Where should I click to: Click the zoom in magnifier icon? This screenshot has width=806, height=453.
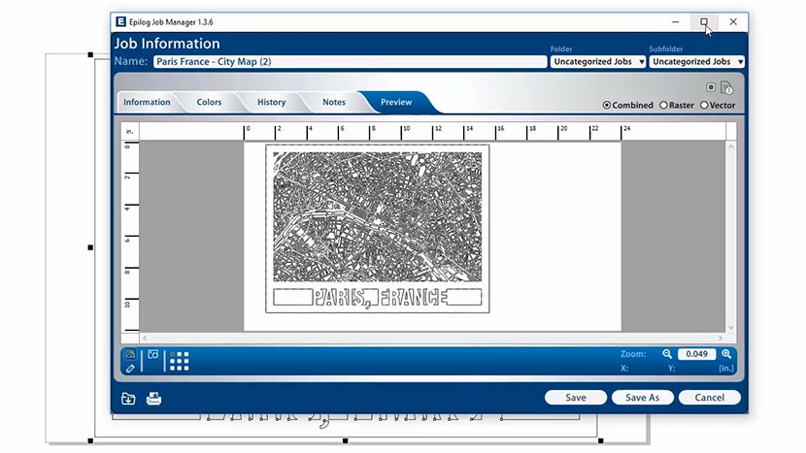point(726,354)
